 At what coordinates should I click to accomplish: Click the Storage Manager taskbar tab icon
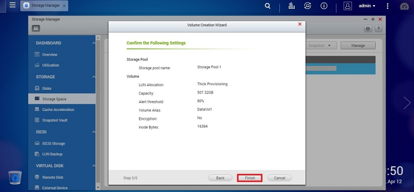(26, 6)
